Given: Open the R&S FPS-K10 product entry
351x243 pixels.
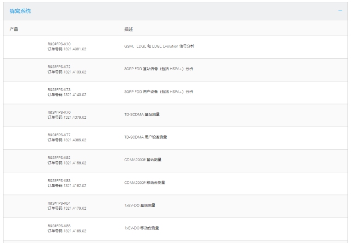Looking at the screenshot, I should tap(59, 44).
